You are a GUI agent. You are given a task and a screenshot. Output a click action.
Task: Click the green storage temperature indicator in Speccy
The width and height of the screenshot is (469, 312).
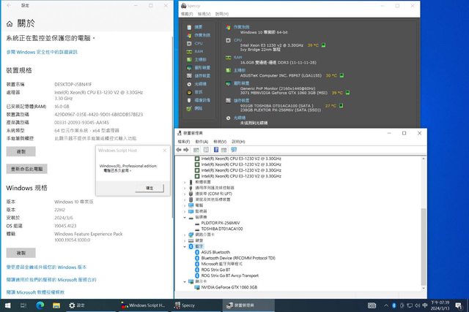pyautogui.click(x=341, y=106)
